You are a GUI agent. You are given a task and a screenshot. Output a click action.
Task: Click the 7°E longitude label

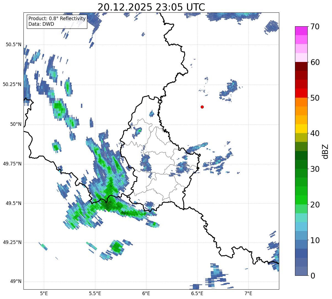click(248, 293)
